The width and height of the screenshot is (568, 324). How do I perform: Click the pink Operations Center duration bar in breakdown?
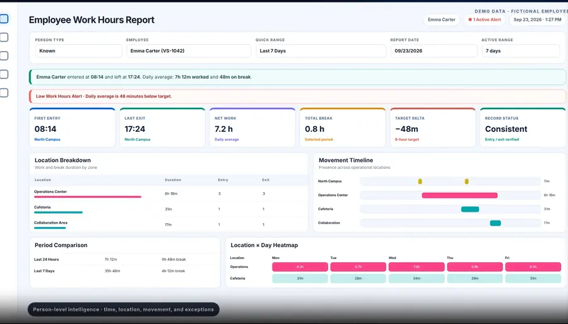tap(88, 197)
